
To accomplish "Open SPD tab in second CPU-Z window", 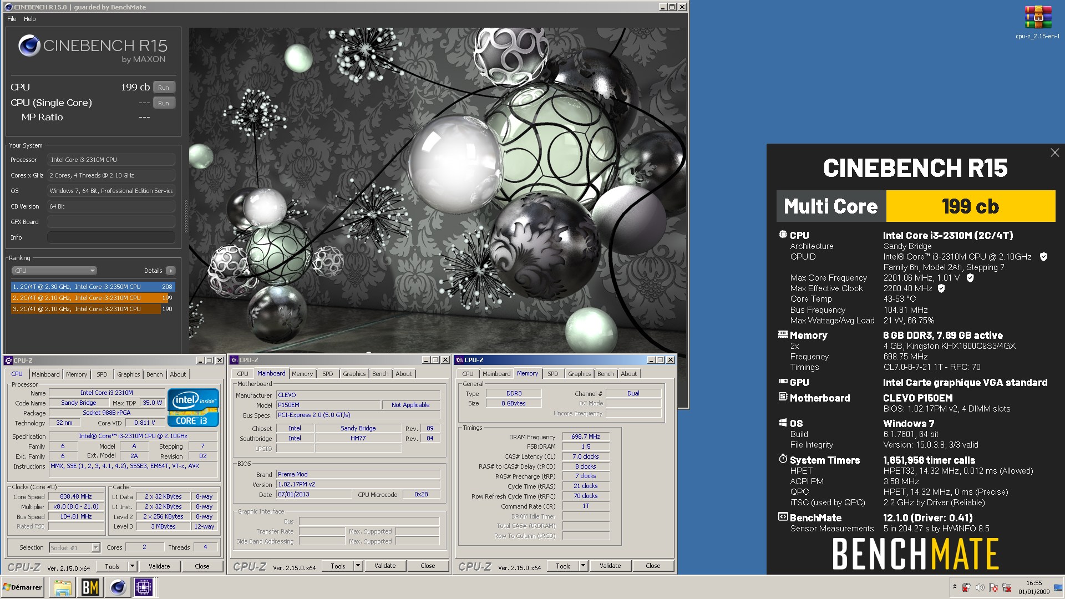I will (x=328, y=374).
